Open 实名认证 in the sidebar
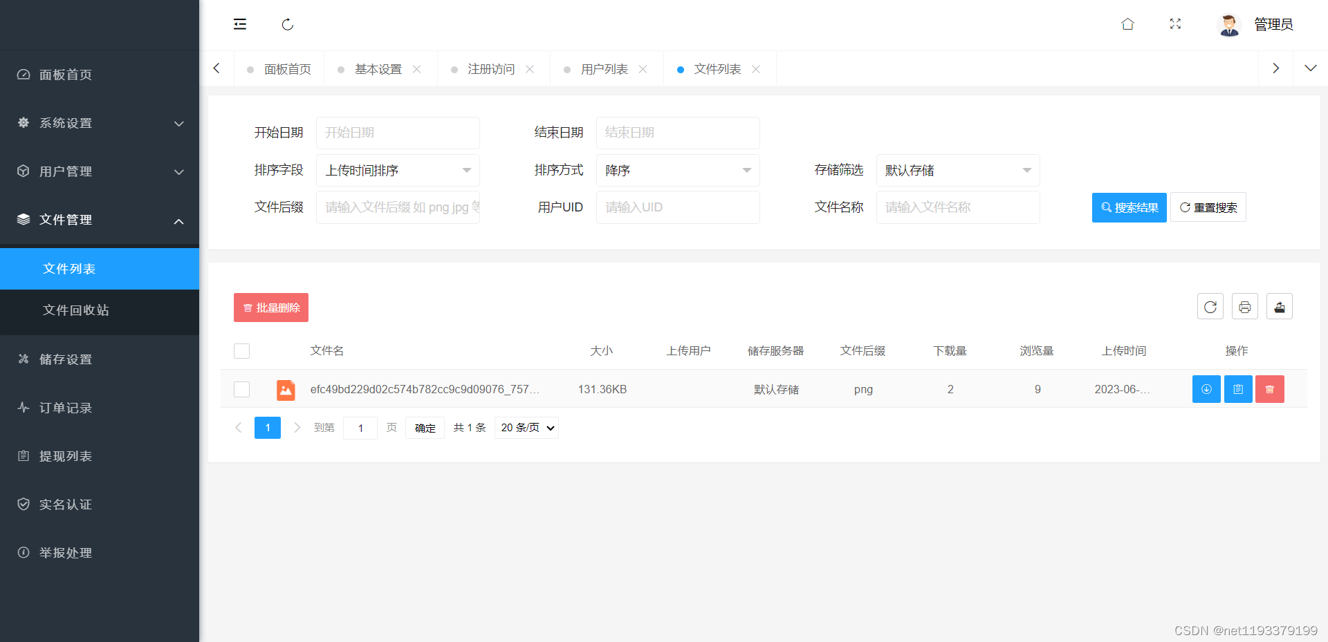The image size is (1328, 642). (x=100, y=504)
